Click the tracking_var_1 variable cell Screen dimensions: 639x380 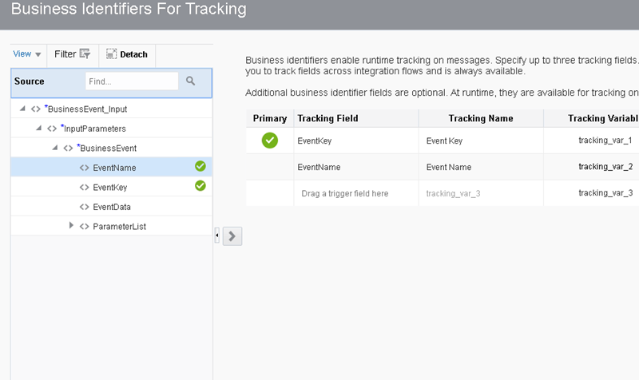click(605, 141)
